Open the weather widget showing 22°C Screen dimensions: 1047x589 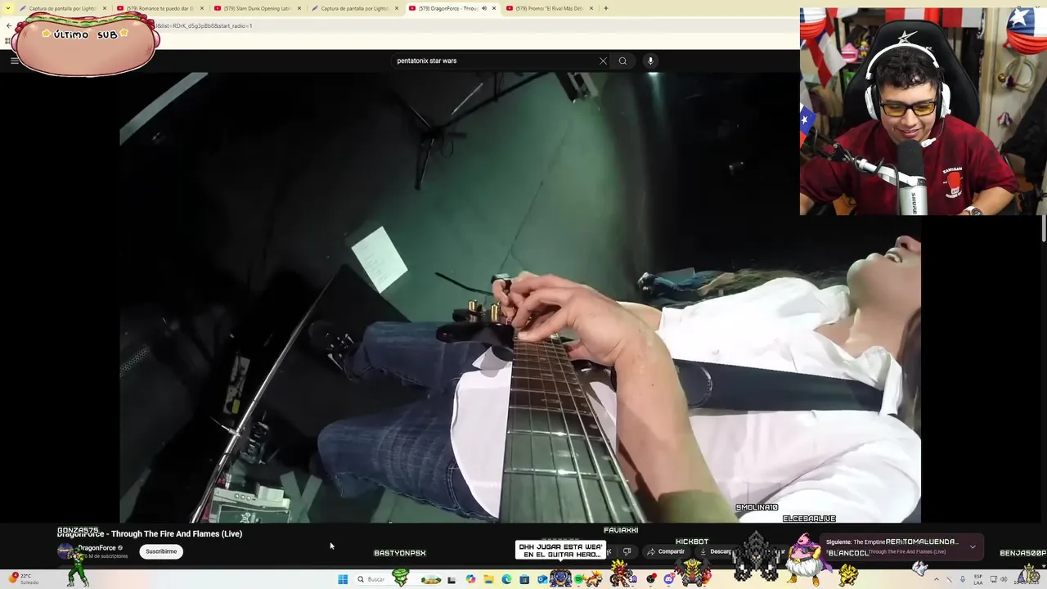(23, 578)
